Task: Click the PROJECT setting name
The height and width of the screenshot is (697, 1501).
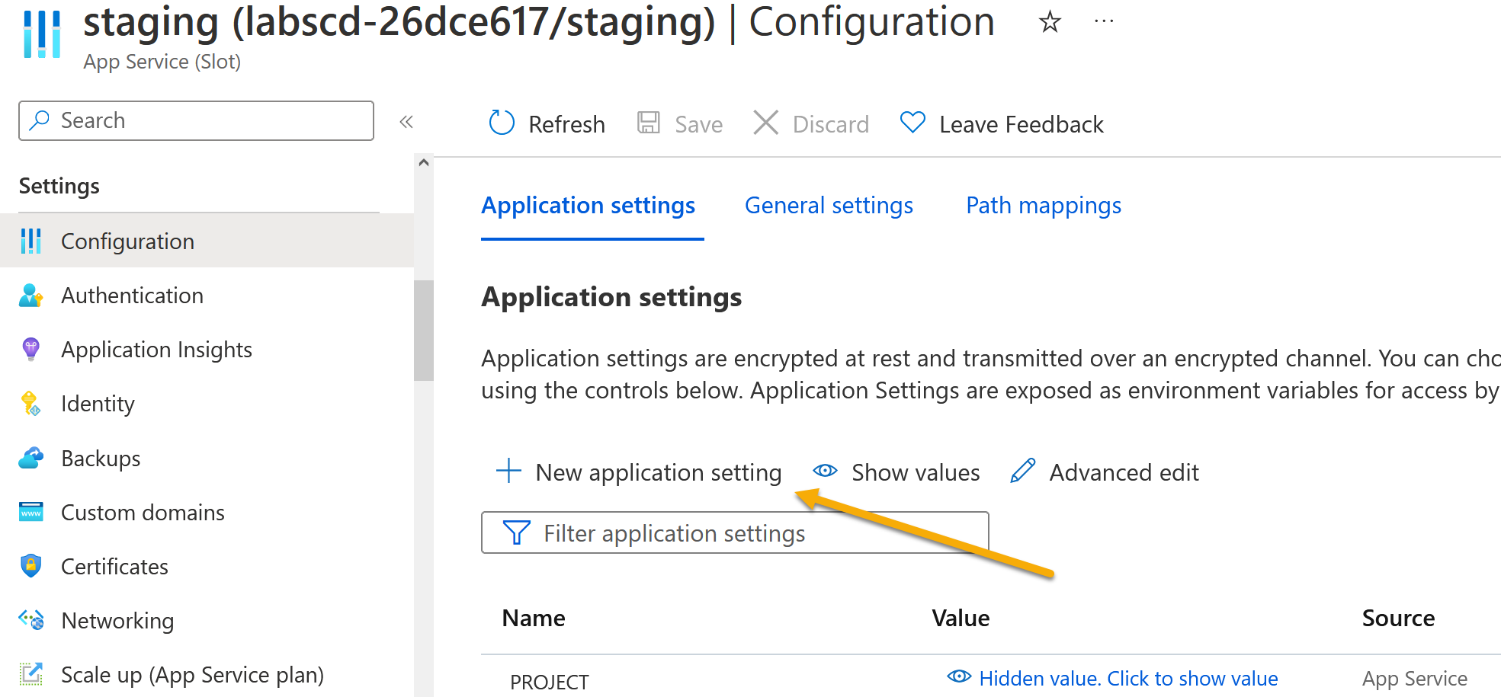Action: pyautogui.click(x=549, y=682)
